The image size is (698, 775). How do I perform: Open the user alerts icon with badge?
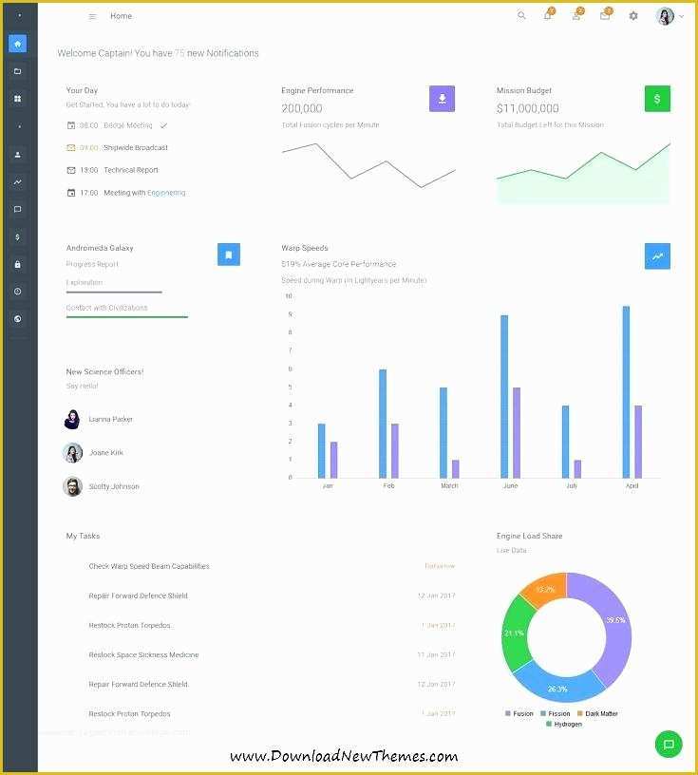coord(577,14)
